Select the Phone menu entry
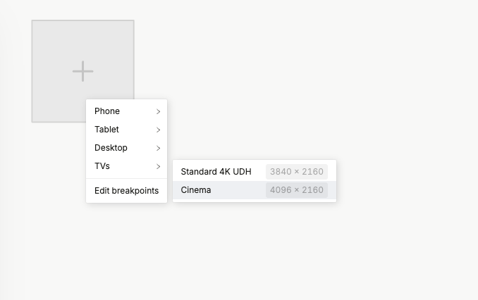478x300 pixels. (x=107, y=111)
